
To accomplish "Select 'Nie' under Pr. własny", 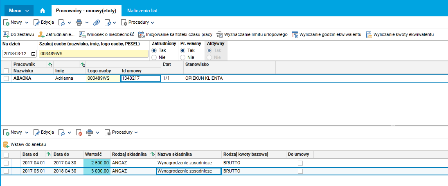I will pyautogui.click(x=183, y=57).
